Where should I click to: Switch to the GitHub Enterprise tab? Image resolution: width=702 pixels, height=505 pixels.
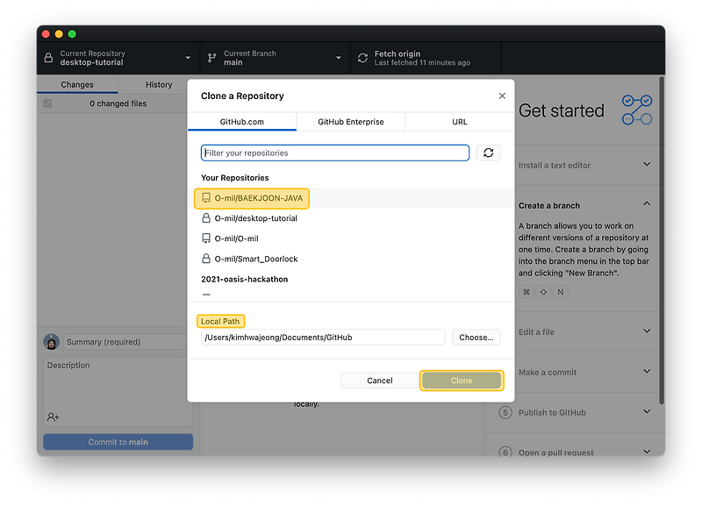coord(350,122)
